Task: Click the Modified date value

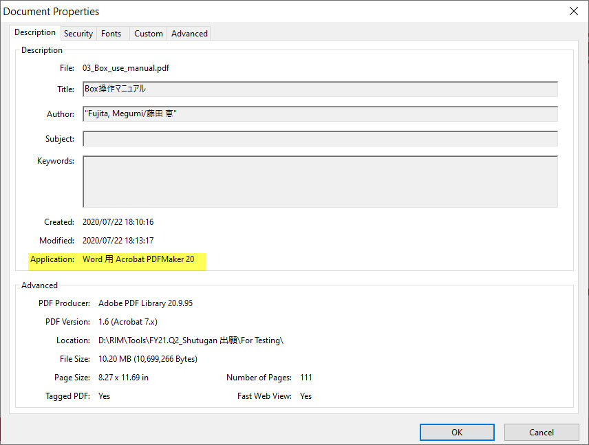Action: (118, 241)
